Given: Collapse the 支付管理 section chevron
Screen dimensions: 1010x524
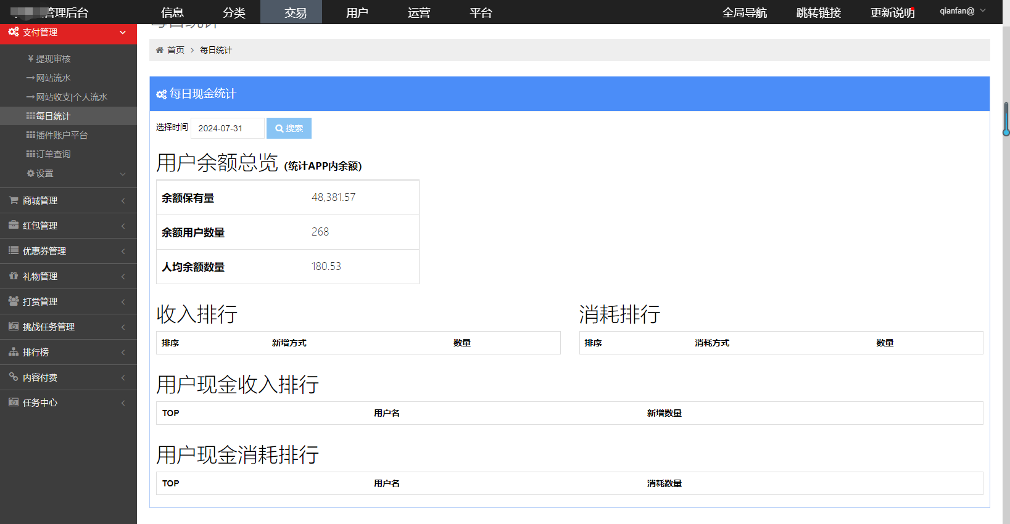Looking at the screenshot, I should (123, 32).
